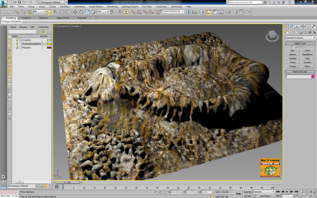The width and height of the screenshot is (317, 198).
Task: Open the Create Selection Set dropdown
Action: pos(173,12)
